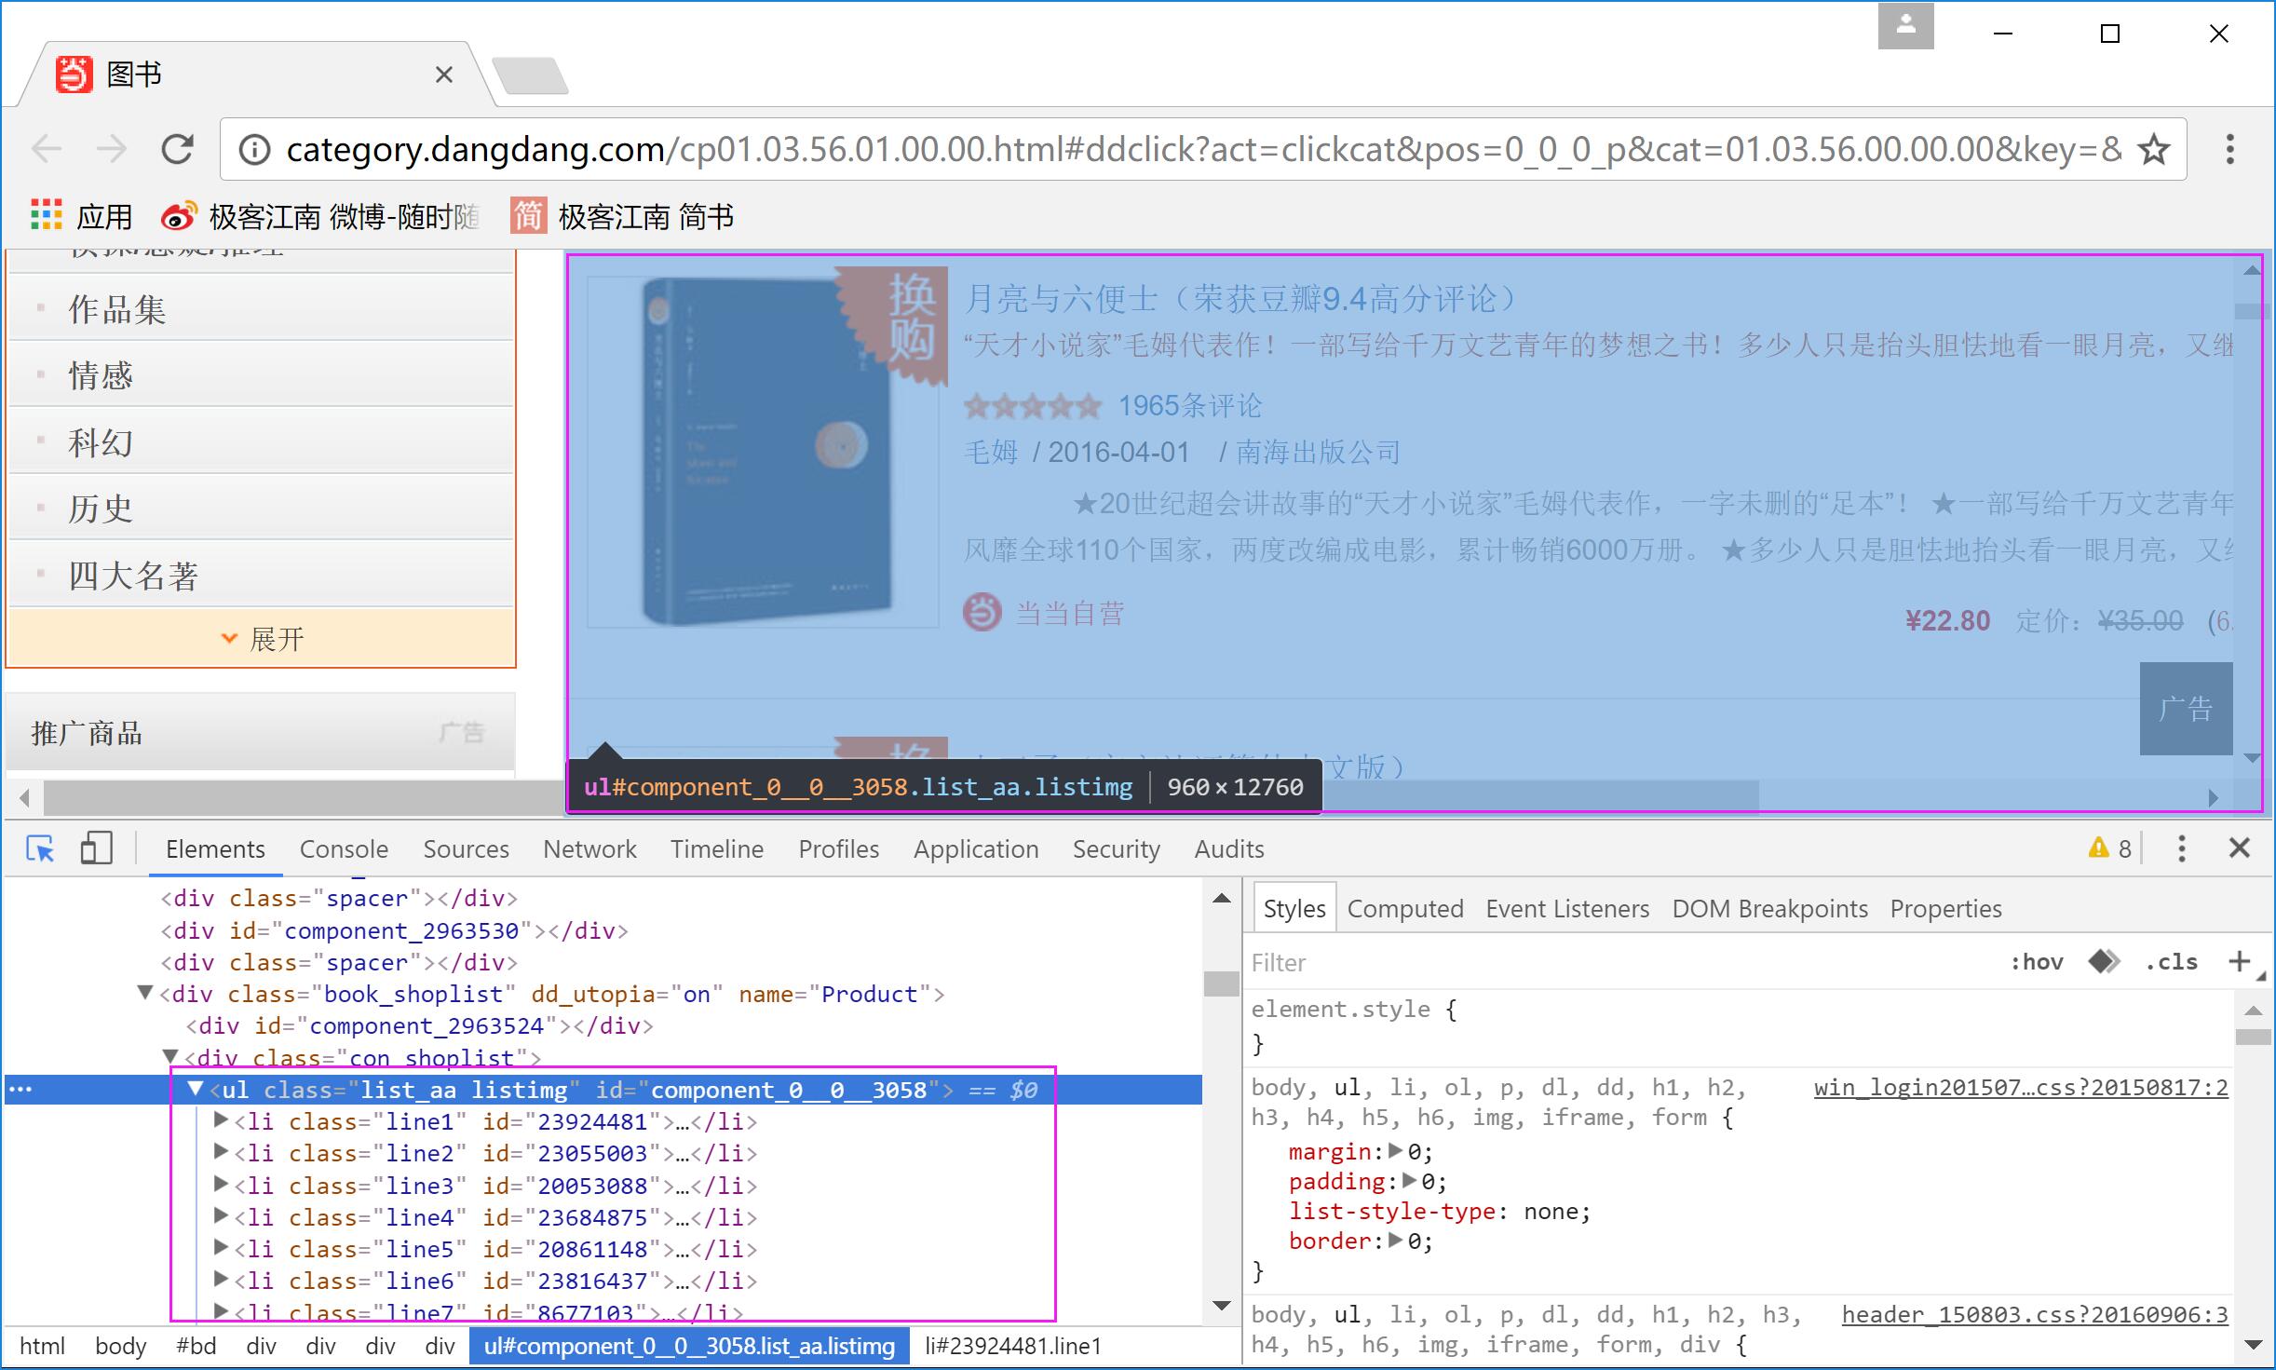The image size is (2276, 1370).
Task: Open the 1965条评论 reviews link
Action: tap(1189, 405)
